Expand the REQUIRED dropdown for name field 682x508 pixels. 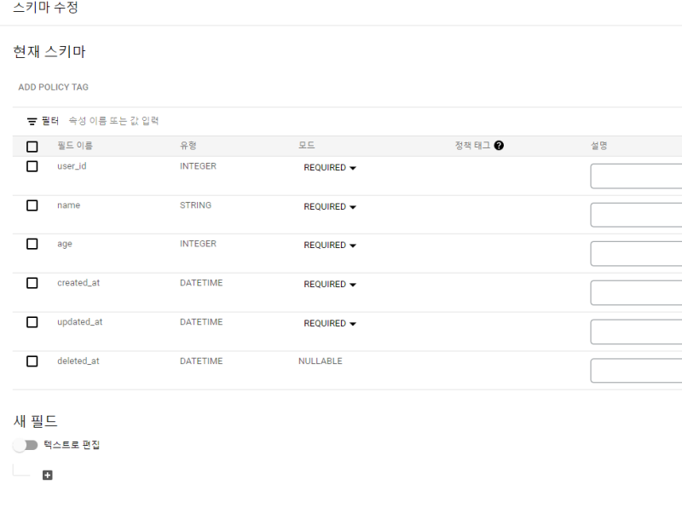pos(330,207)
